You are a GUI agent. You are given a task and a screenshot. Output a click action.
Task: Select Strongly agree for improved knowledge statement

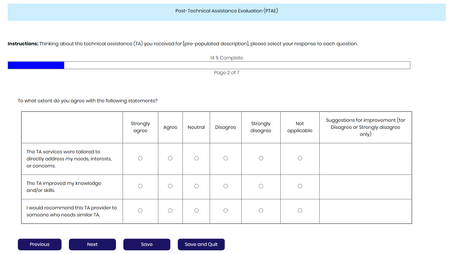(x=140, y=186)
